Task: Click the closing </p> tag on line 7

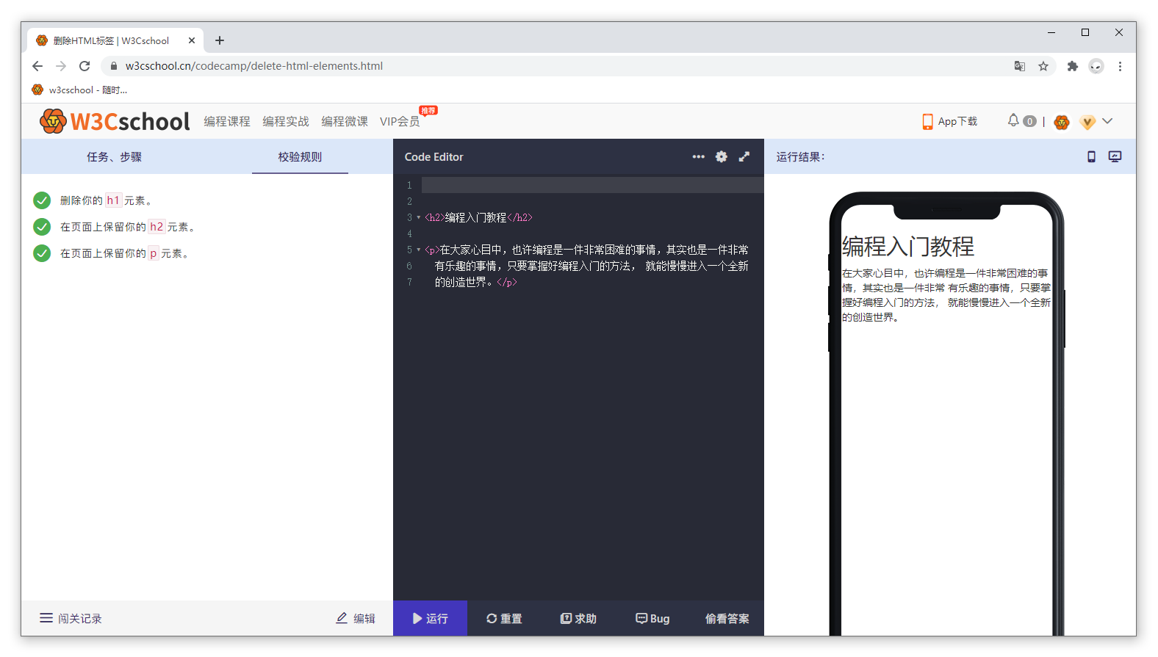Action: click(507, 282)
